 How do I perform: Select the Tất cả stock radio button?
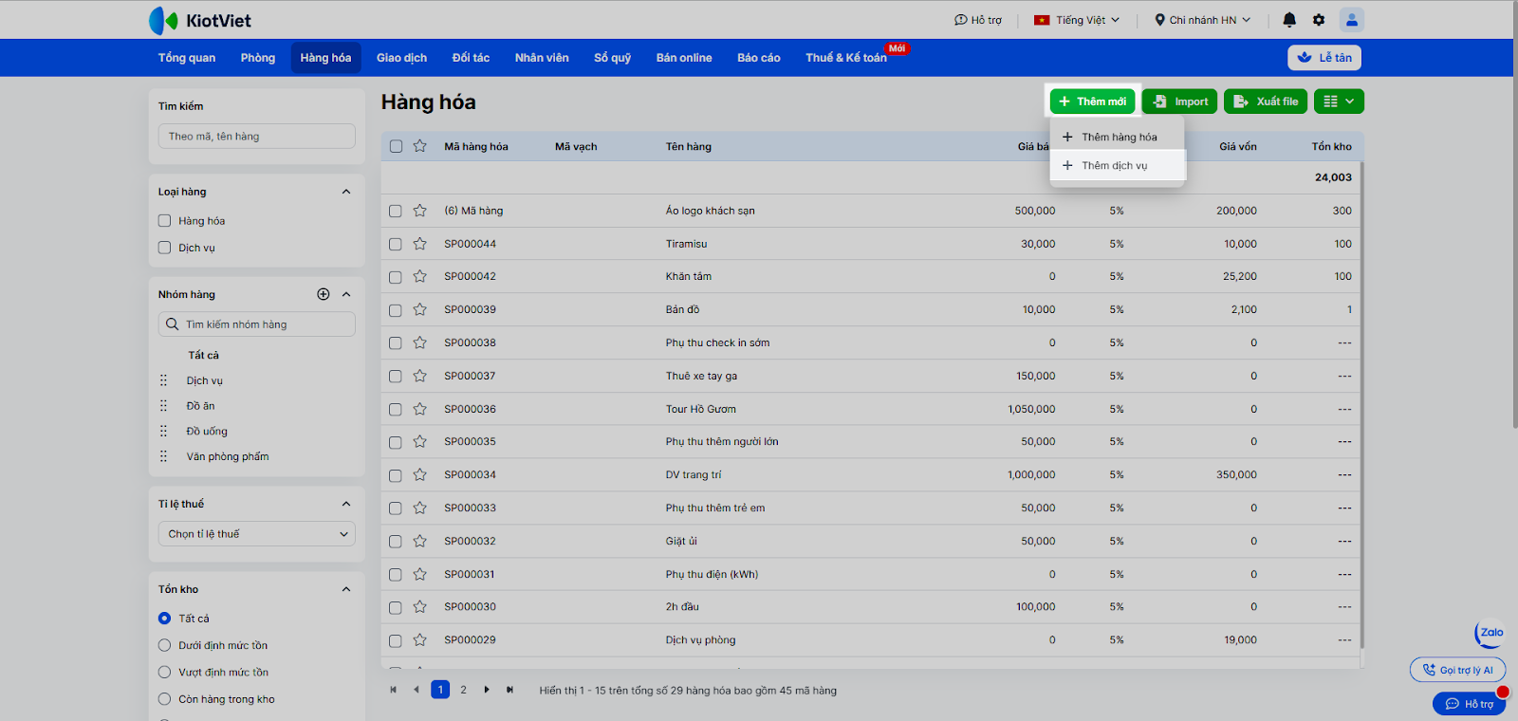click(164, 619)
